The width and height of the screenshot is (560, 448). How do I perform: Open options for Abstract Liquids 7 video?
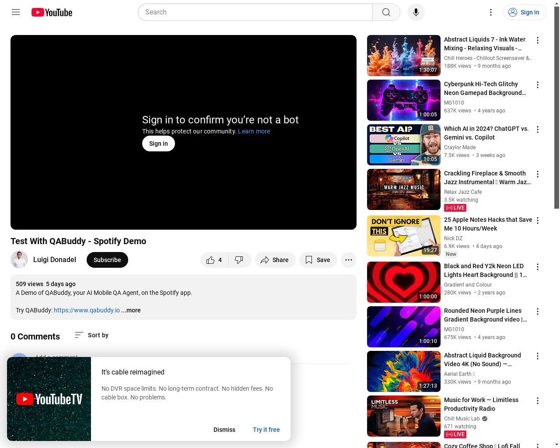[538, 40]
